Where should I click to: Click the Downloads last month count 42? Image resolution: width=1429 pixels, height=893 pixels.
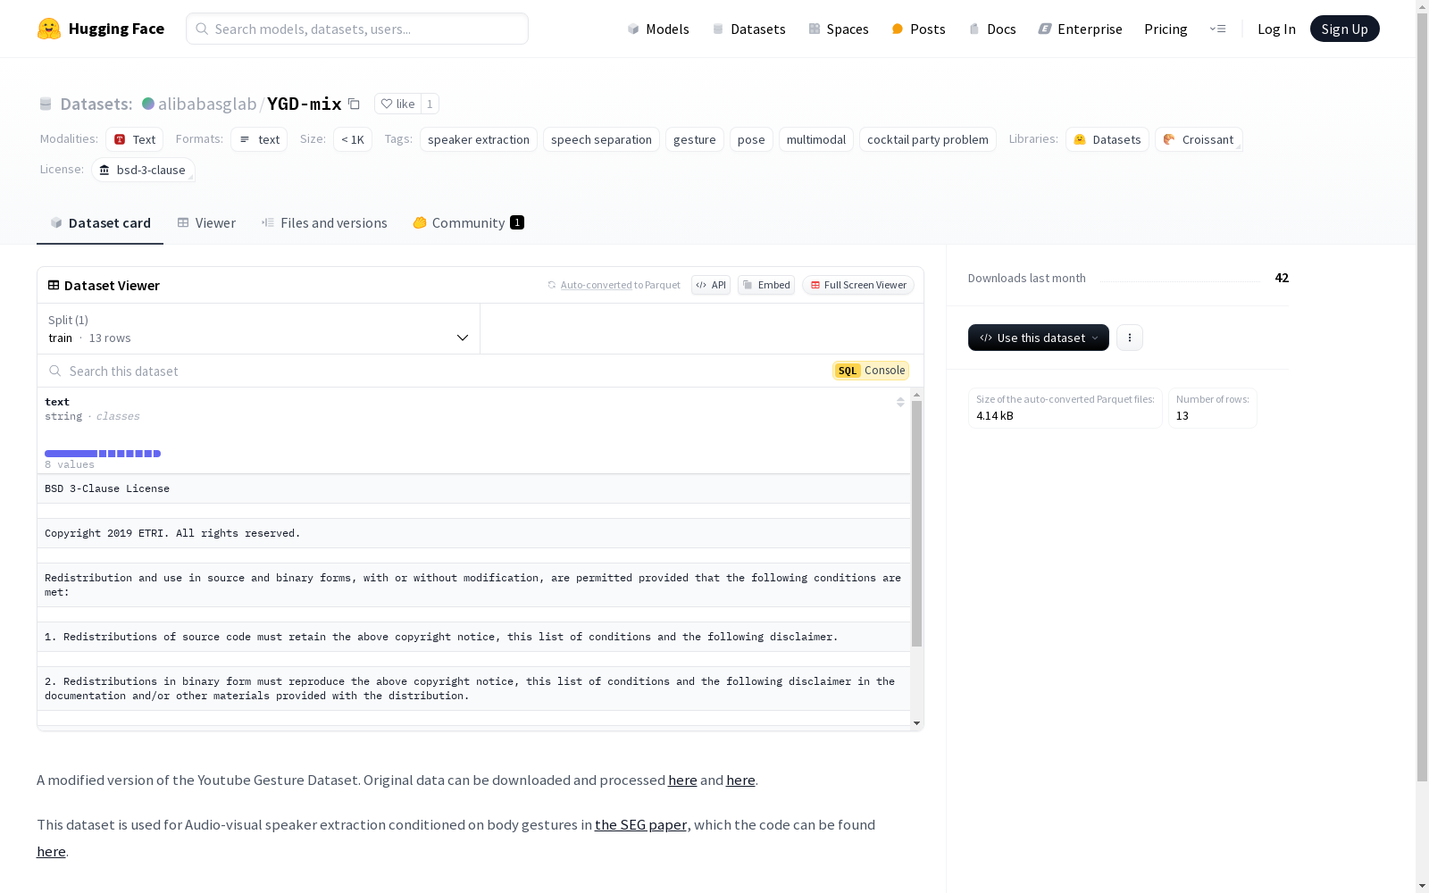[1282, 278]
